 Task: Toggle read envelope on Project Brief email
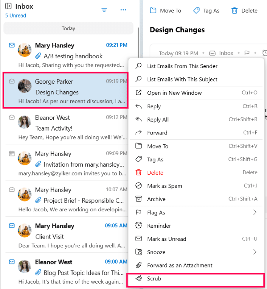[x=12, y=189]
